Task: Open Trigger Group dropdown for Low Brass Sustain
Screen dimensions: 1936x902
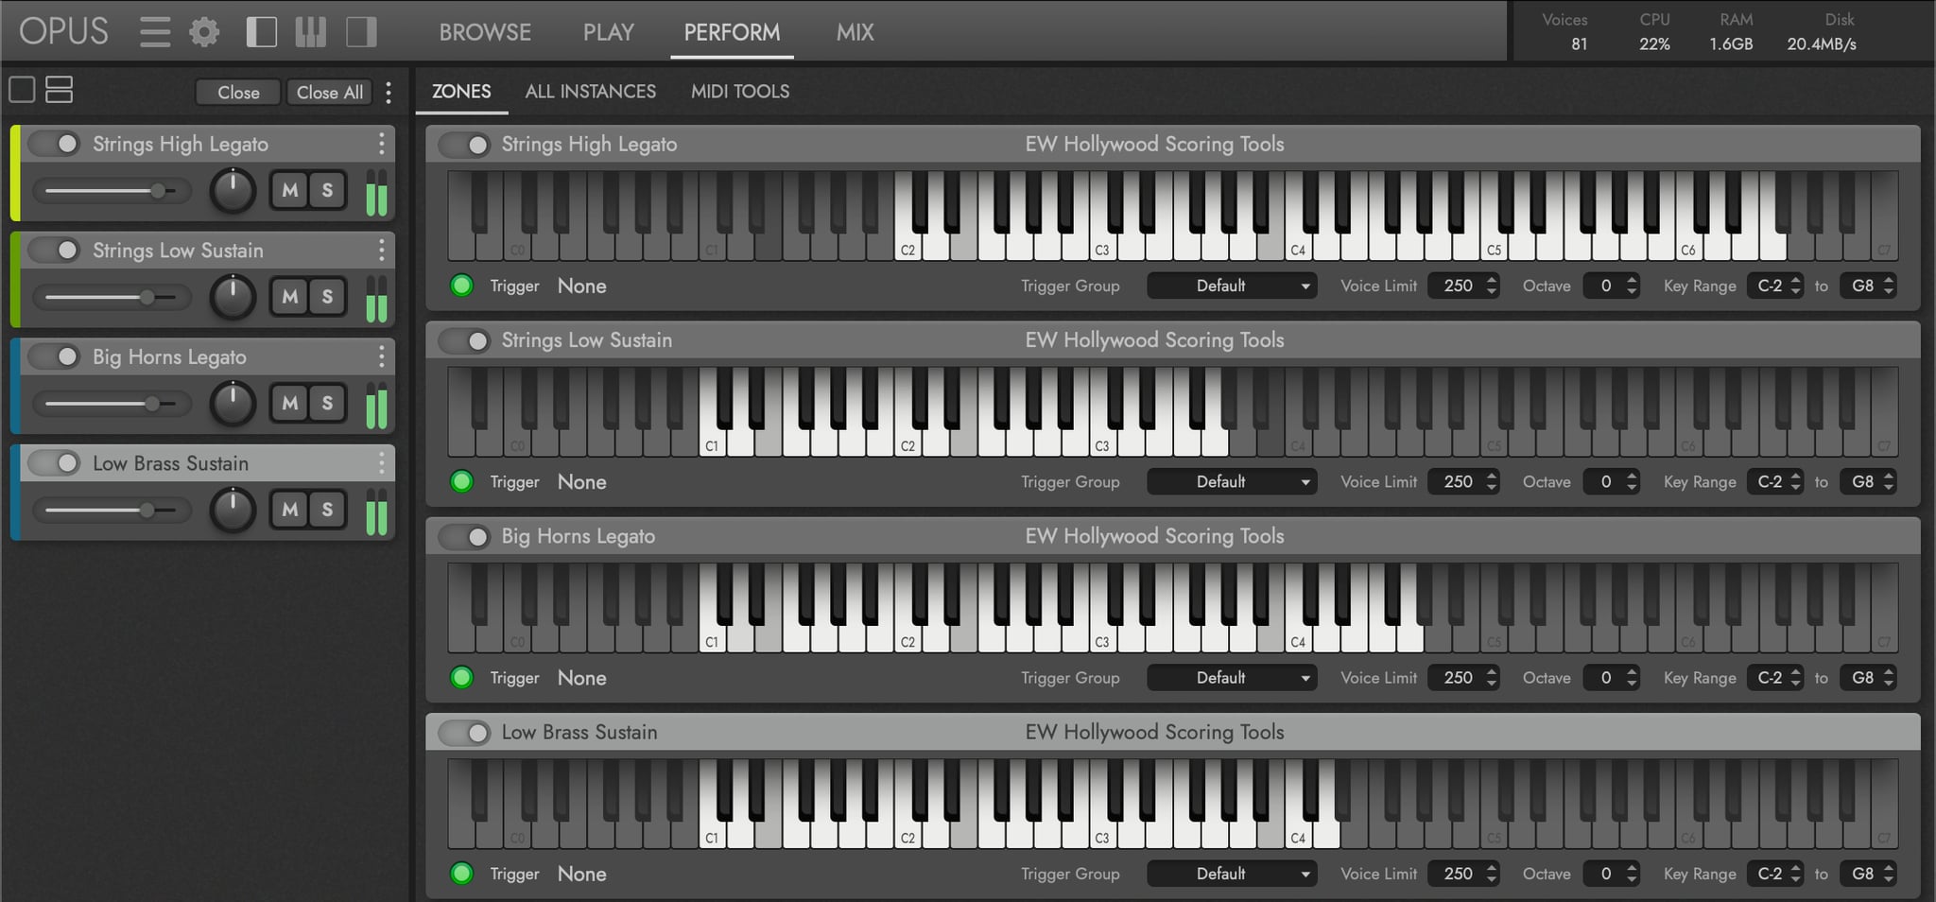Action: tap(1232, 874)
